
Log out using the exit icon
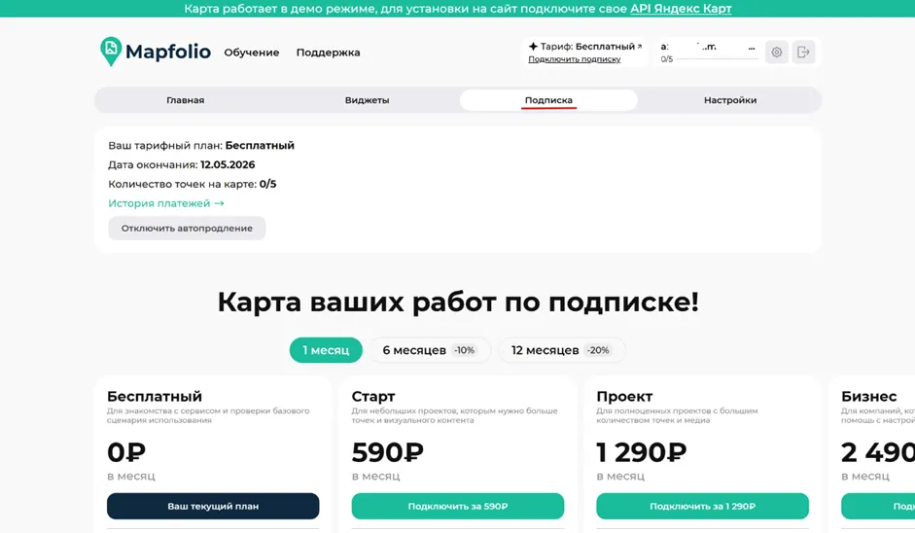pyautogui.click(x=803, y=52)
